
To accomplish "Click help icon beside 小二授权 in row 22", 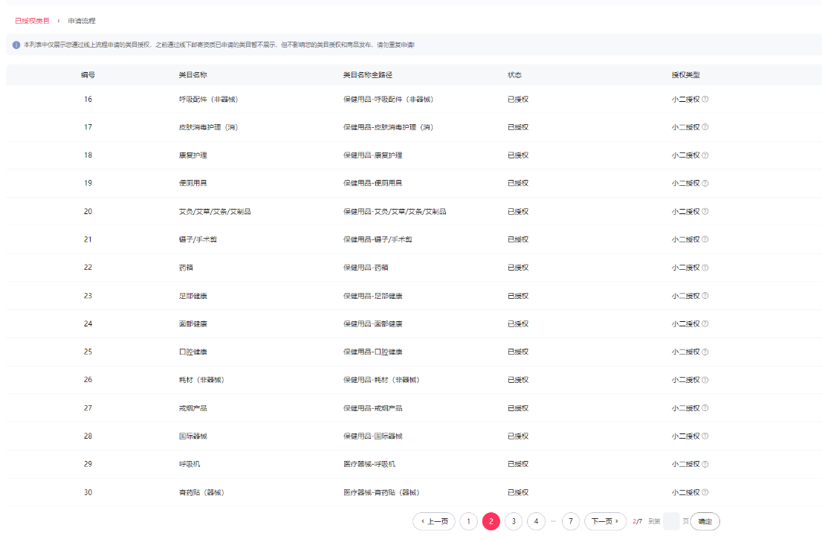I will (705, 268).
